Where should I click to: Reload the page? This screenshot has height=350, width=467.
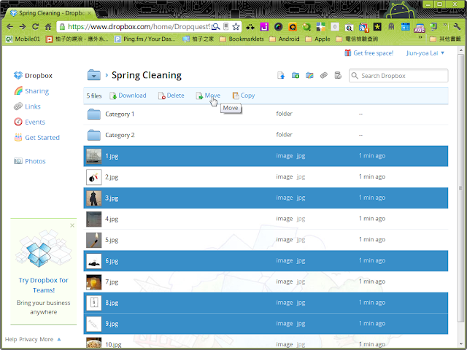click(35, 27)
